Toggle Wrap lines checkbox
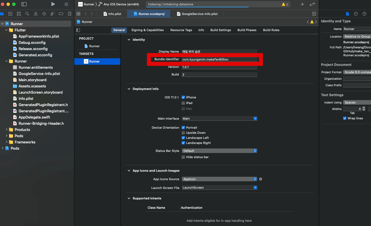 coord(345,118)
